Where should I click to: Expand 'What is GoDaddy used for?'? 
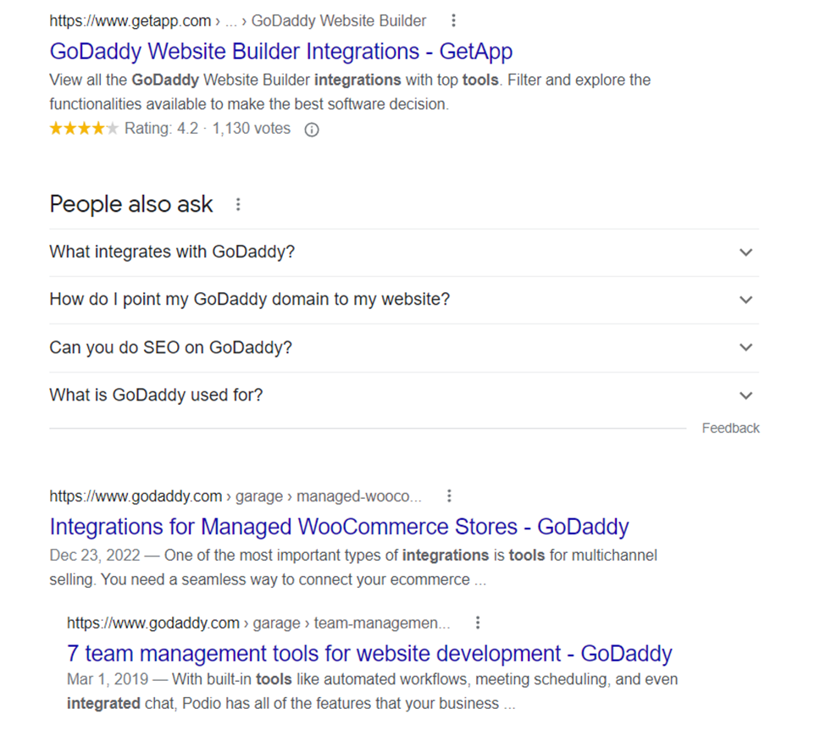click(156, 395)
